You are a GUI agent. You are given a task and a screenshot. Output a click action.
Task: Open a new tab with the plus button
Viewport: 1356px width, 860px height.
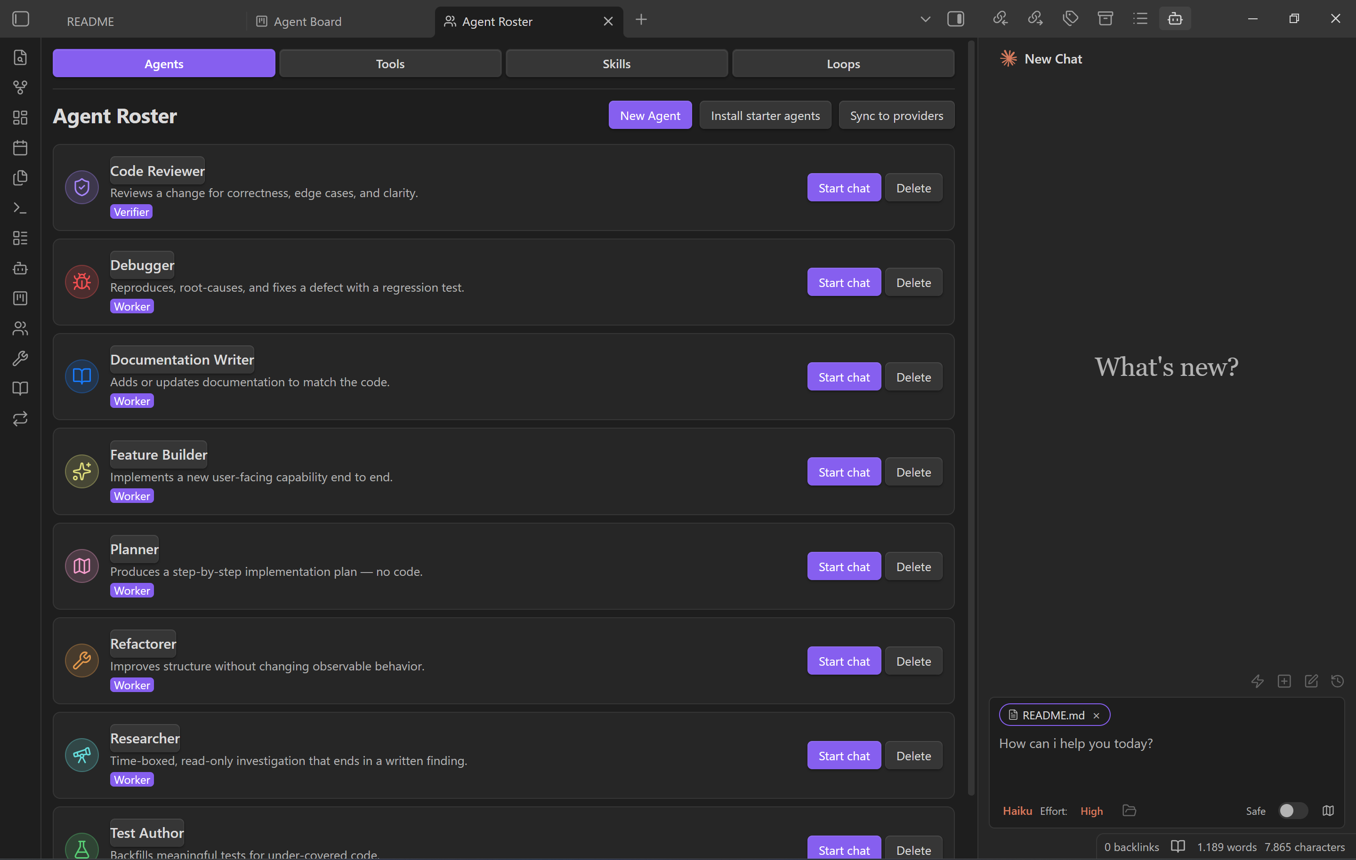point(641,20)
